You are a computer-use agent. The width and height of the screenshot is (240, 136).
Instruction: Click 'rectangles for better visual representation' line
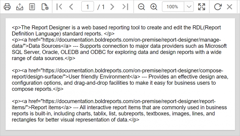(76, 120)
